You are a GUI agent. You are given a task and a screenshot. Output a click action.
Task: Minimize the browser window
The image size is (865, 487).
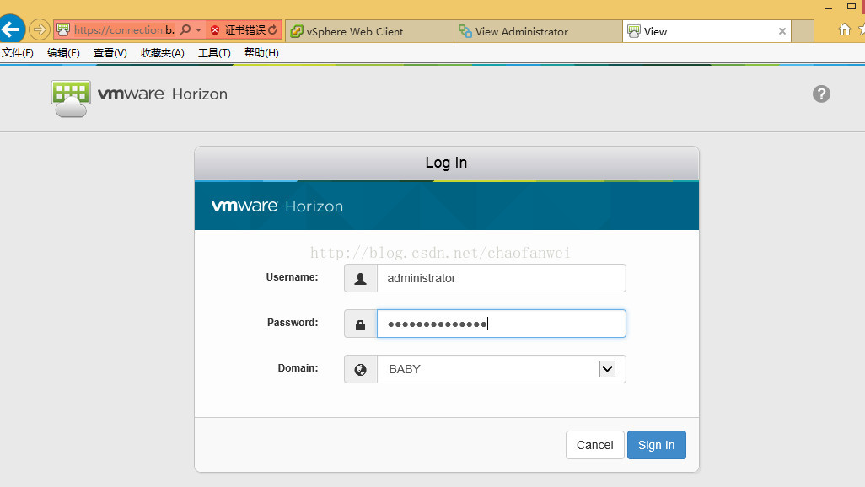point(829,8)
